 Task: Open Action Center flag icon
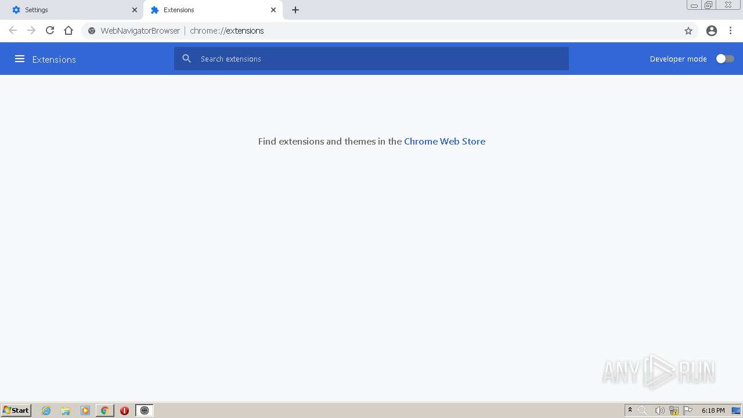(x=688, y=410)
